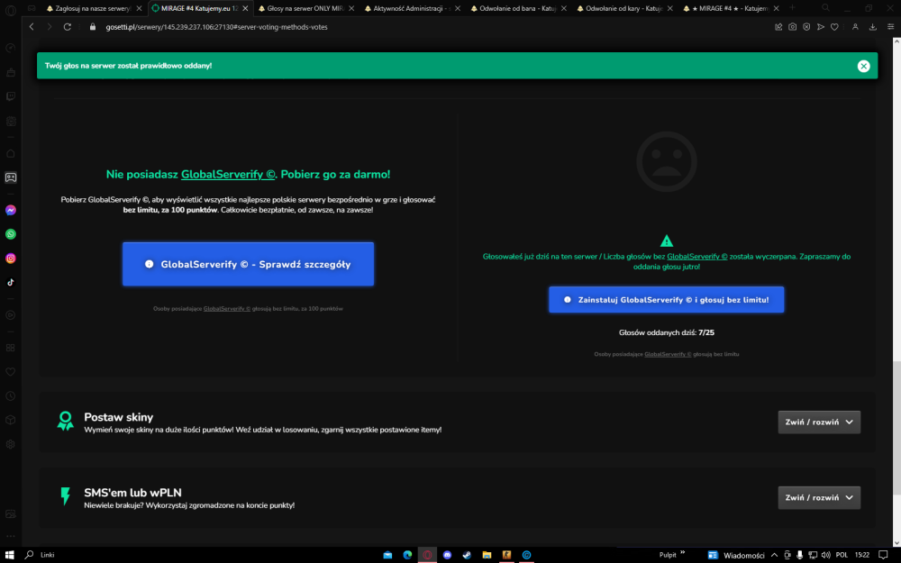The height and width of the screenshot is (563, 901).
Task: Switch to 'Odwołanie od bana' tab
Action: pyautogui.click(x=518, y=9)
